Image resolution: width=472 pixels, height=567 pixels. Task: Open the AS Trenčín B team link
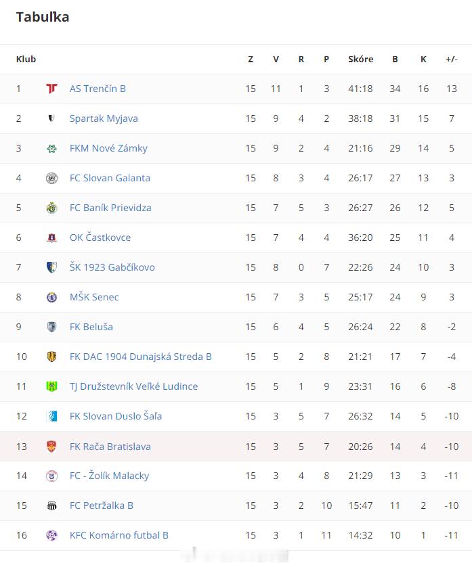point(98,89)
